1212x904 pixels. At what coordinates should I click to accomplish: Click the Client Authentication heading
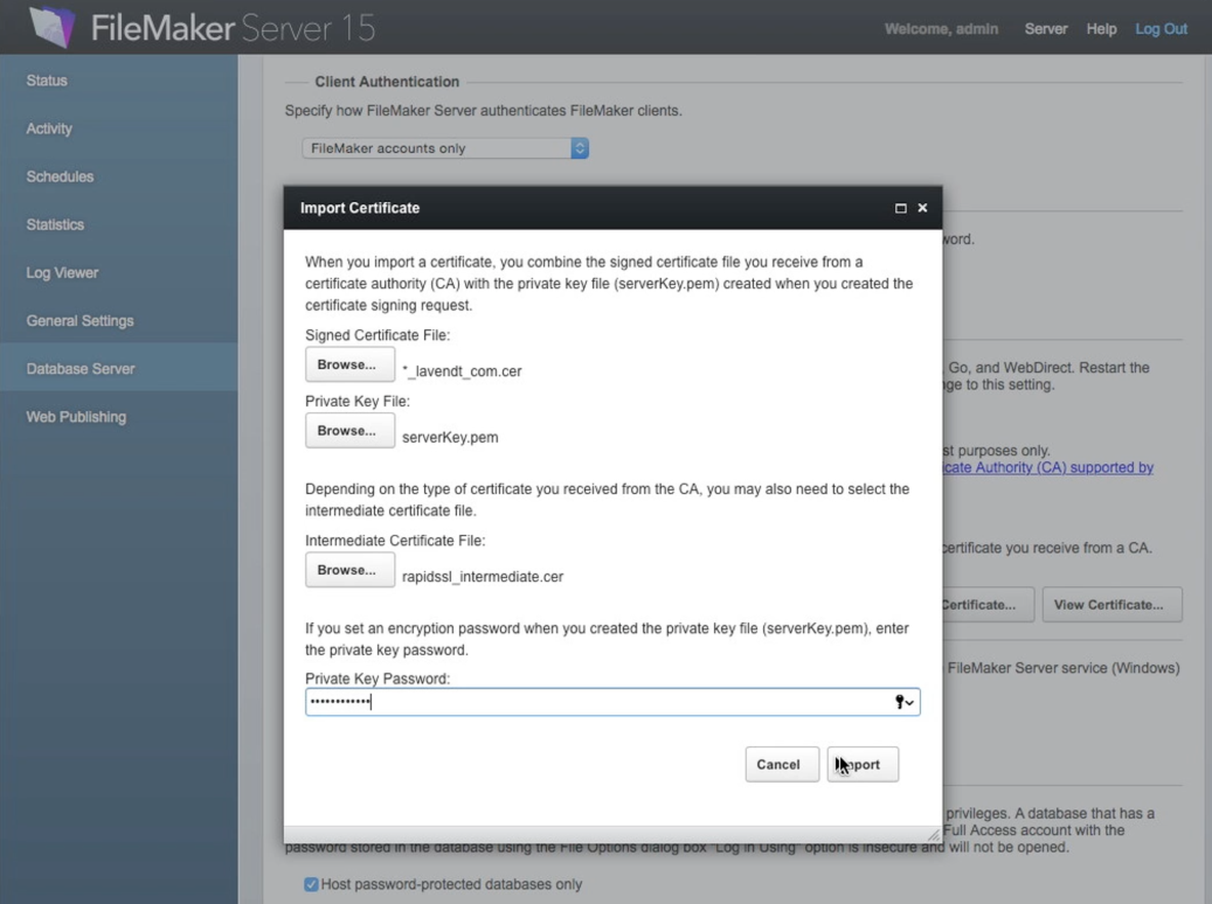[387, 82]
